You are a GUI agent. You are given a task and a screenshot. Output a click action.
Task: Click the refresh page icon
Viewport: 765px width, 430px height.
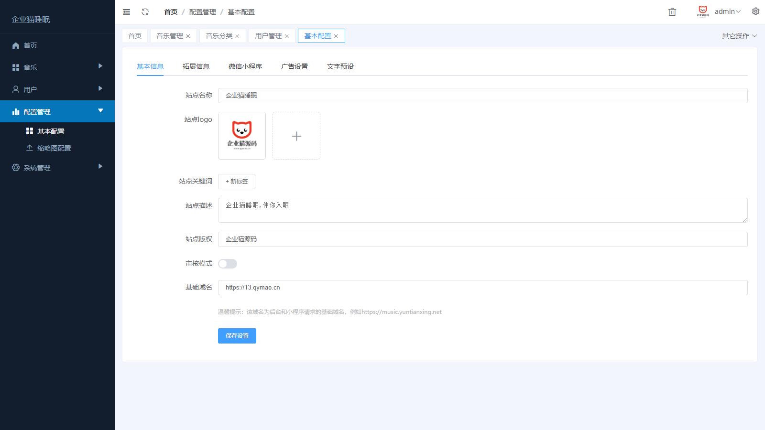coord(145,12)
